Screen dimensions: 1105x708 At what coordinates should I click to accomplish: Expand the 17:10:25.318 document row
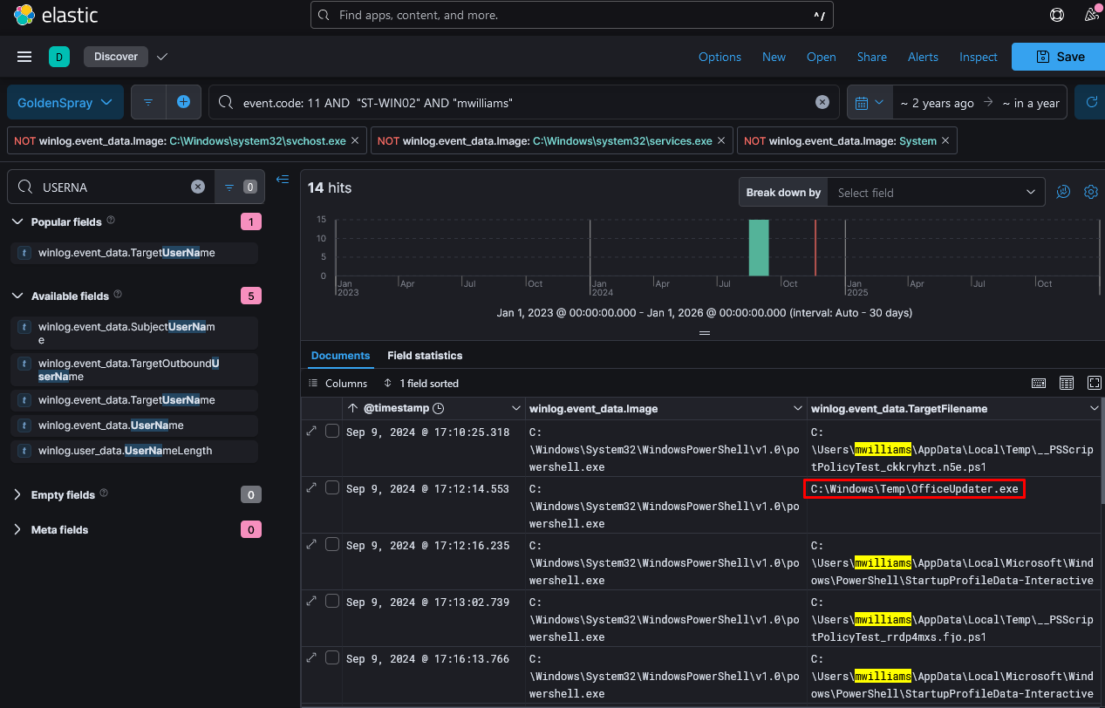tap(311, 432)
